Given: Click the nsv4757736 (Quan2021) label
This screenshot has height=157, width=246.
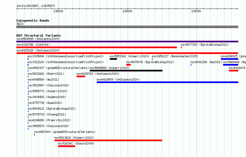Looking at the screenshot, I should [x=45, y=103].
